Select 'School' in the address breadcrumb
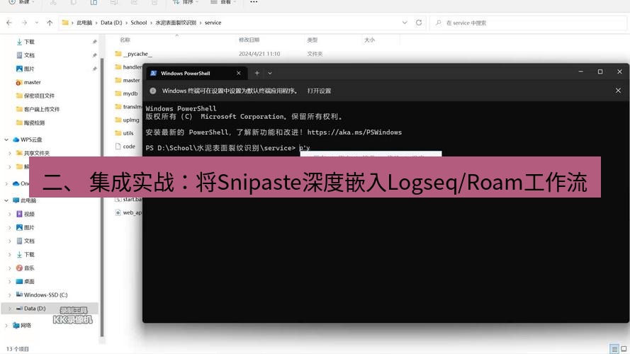 click(x=139, y=23)
